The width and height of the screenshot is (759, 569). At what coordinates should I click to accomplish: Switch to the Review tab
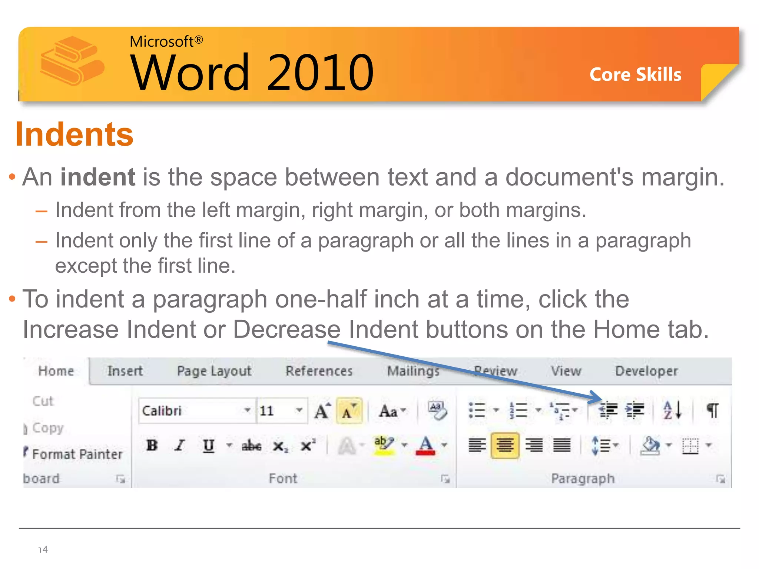pyautogui.click(x=495, y=371)
